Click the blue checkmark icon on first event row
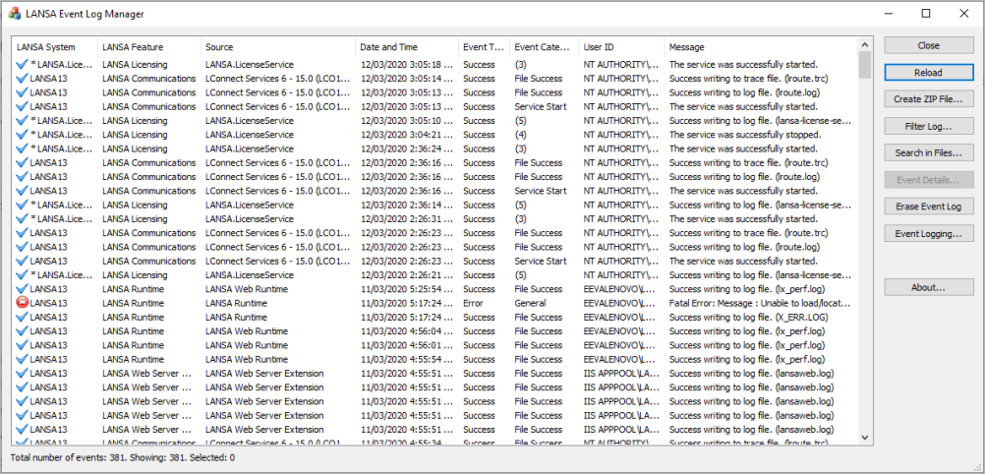The height and width of the screenshot is (474, 985). click(x=23, y=64)
